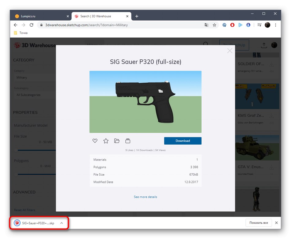Open the Chrome profile avatar
The image size is (291, 239).
[x=267, y=25]
